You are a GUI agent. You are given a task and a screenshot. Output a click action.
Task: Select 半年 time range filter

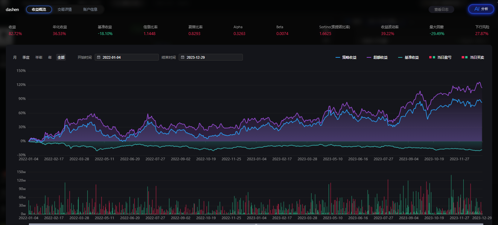point(39,57)
